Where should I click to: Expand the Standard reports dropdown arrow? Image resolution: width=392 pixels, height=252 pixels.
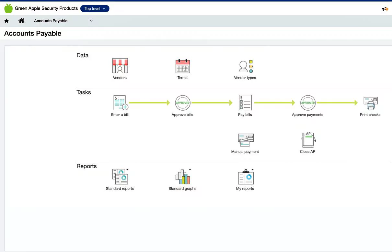pos(127,170)
